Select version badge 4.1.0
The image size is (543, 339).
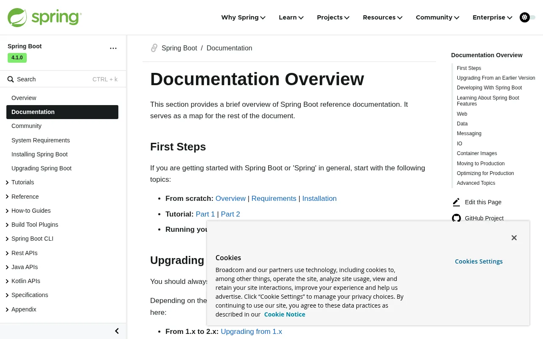17,58
